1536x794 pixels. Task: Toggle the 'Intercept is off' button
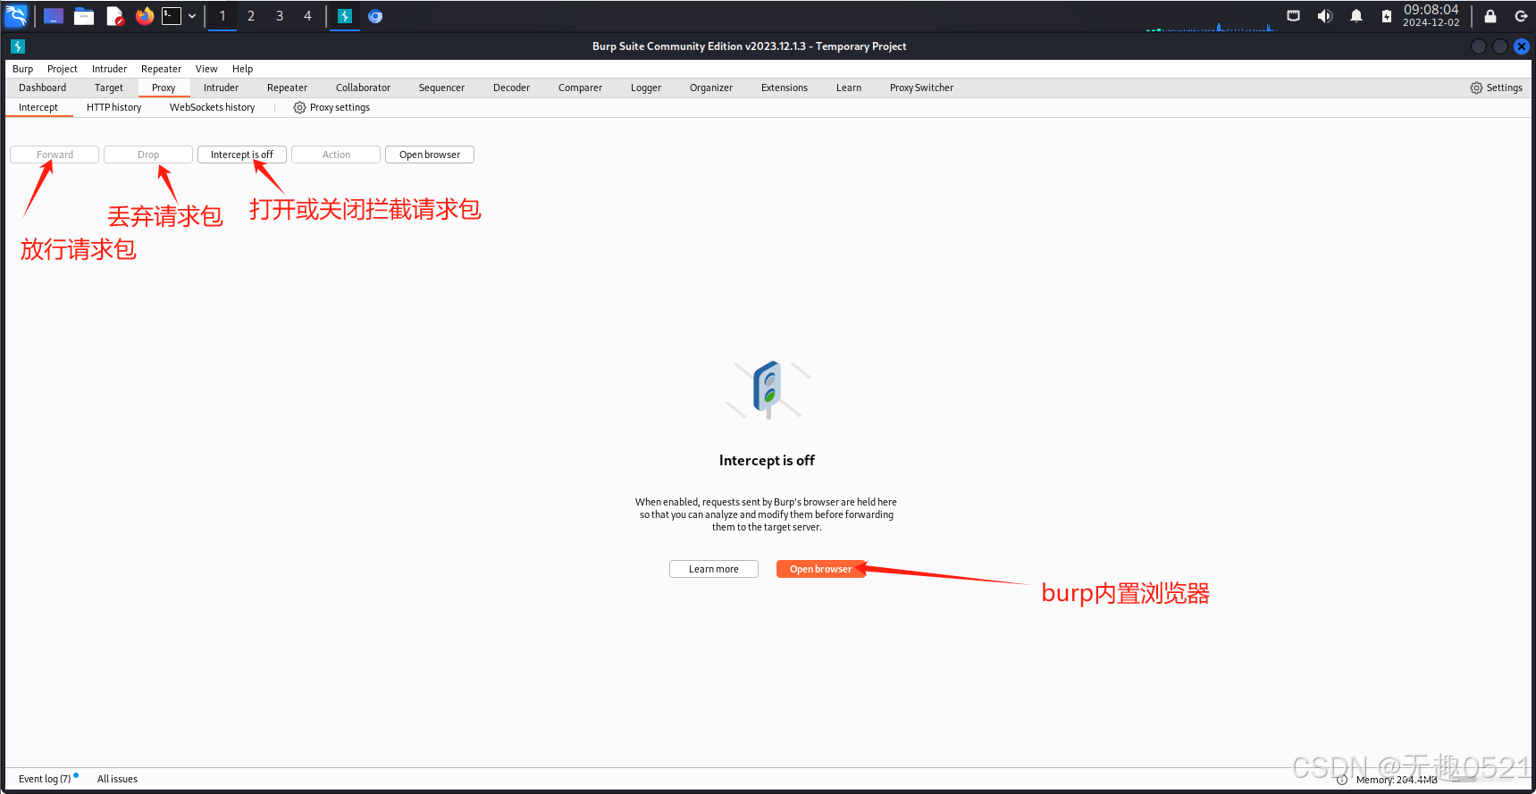coord(242,155)
